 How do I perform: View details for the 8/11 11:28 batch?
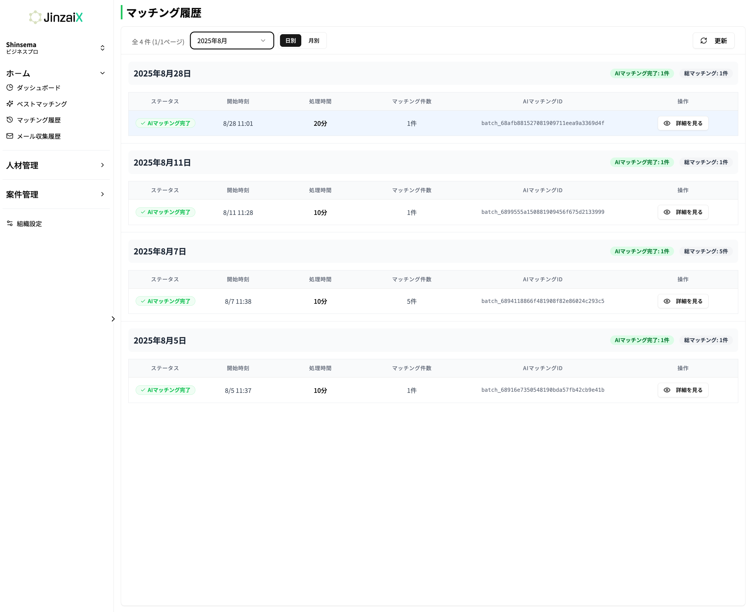point(683,212)
